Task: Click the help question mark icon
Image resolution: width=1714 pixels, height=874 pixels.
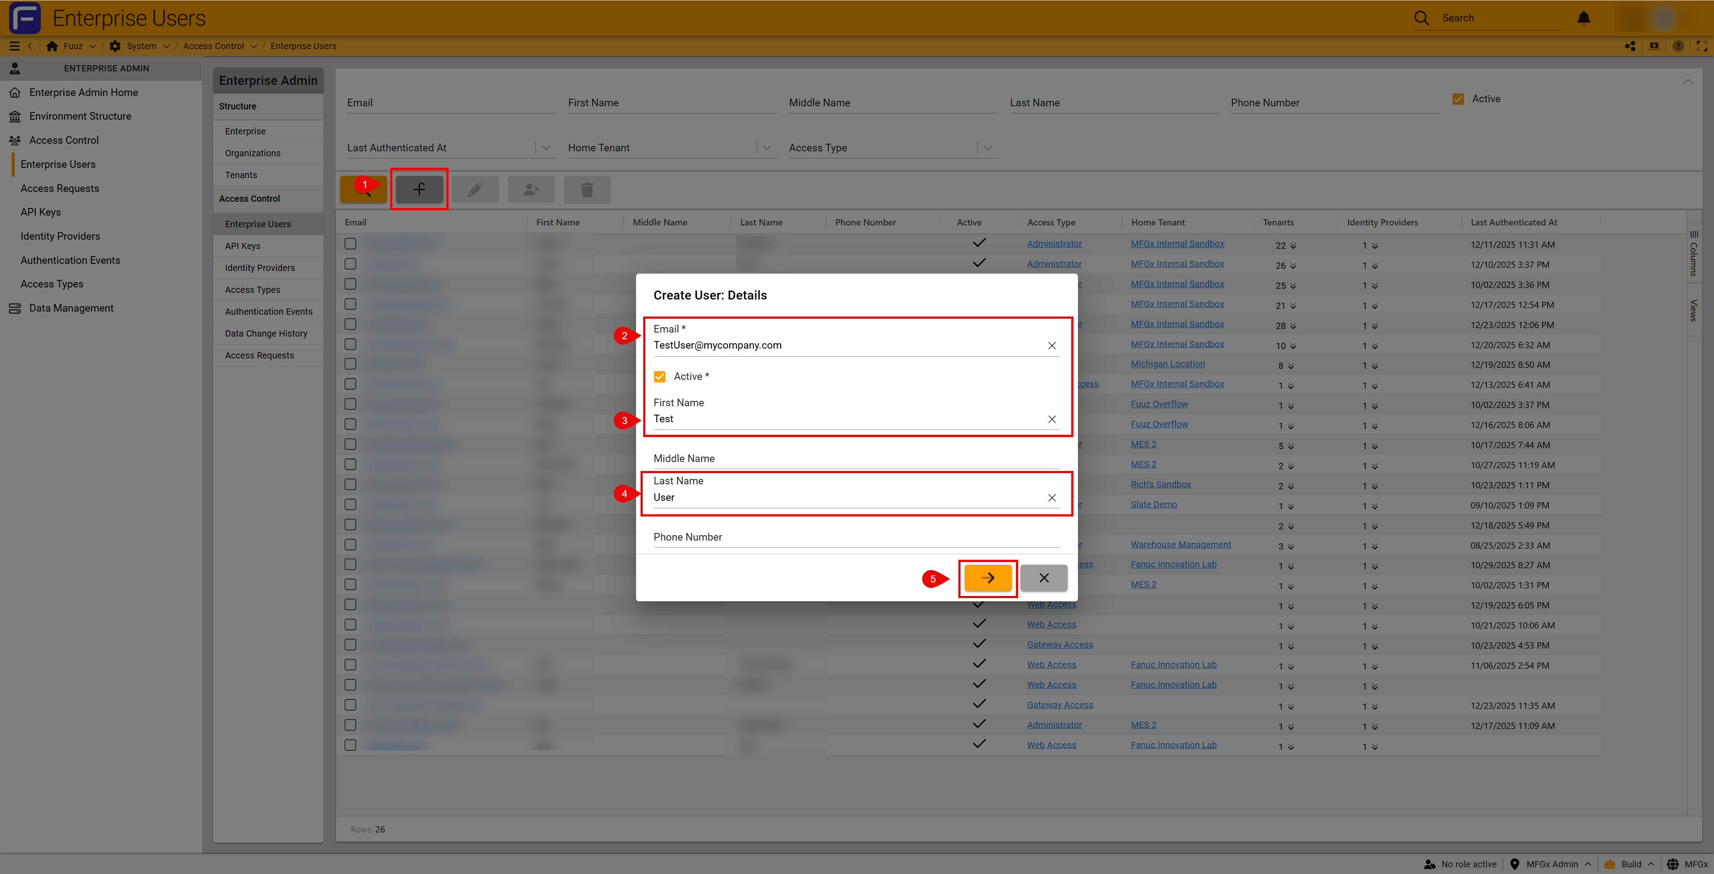Action: click(x=1677, y=46)
